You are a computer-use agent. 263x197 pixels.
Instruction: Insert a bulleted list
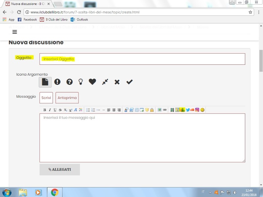(88, 110)
